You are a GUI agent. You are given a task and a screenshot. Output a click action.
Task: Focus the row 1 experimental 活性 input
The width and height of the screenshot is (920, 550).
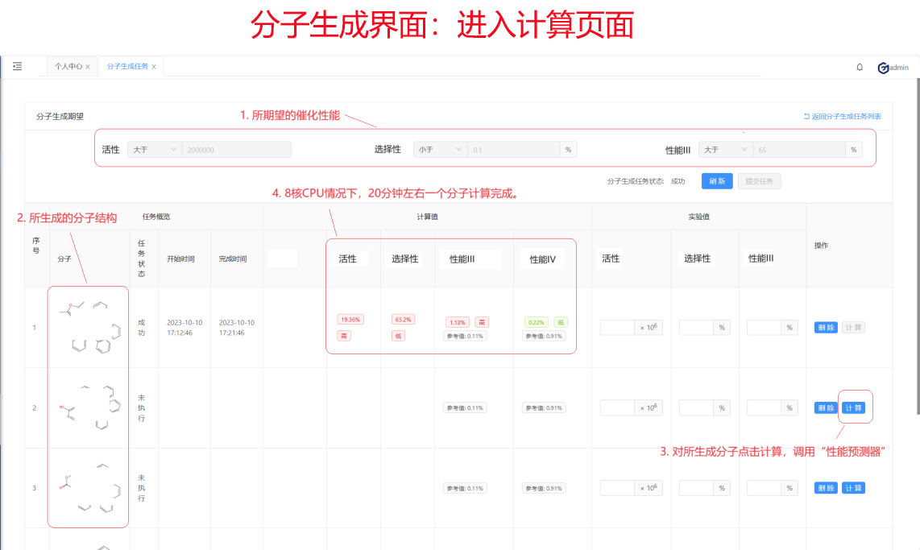[x=618, y=328]
